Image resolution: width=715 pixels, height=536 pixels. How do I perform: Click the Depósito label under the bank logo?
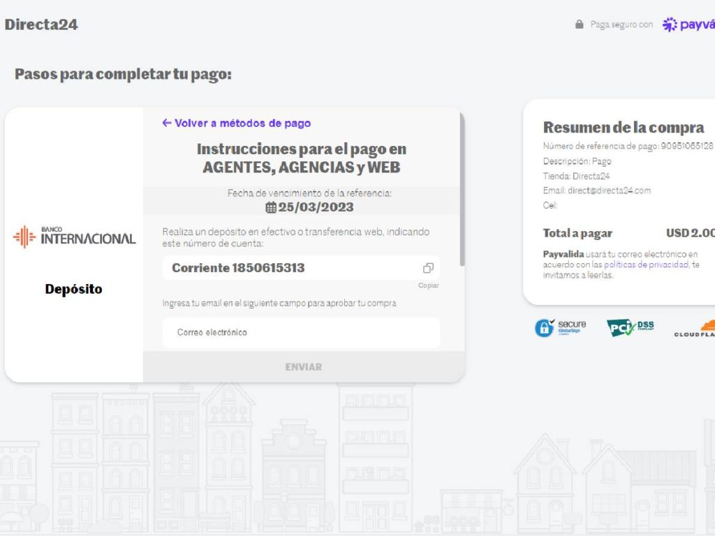[73, 289]
